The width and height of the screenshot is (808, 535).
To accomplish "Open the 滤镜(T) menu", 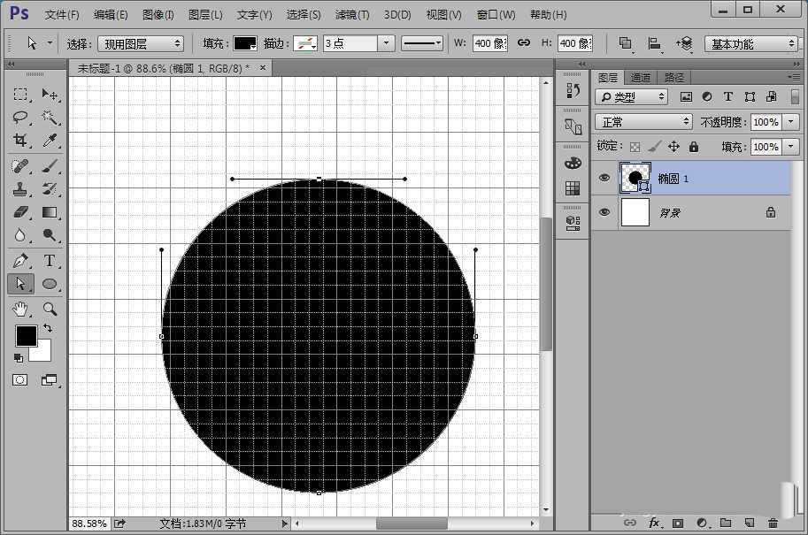I will pos(352,15).
